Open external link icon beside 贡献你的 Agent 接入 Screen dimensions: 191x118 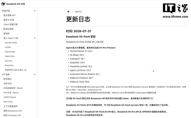pyautogui.click(x=25, y=70)
